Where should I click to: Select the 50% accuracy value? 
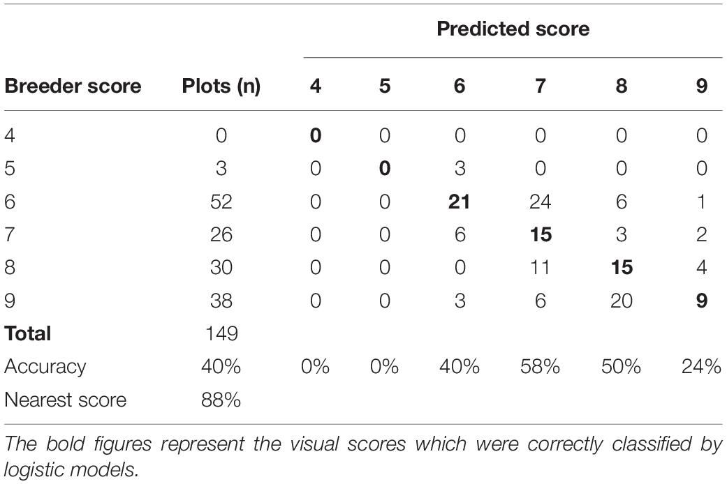[x=621, y=366]
